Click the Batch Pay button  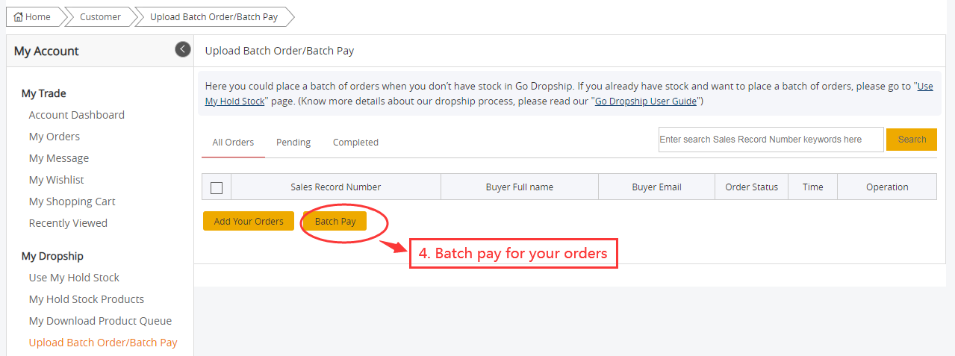[x=335, y=222]
